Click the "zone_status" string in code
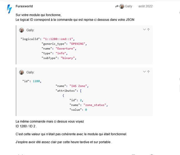 (x=95, y=105)
